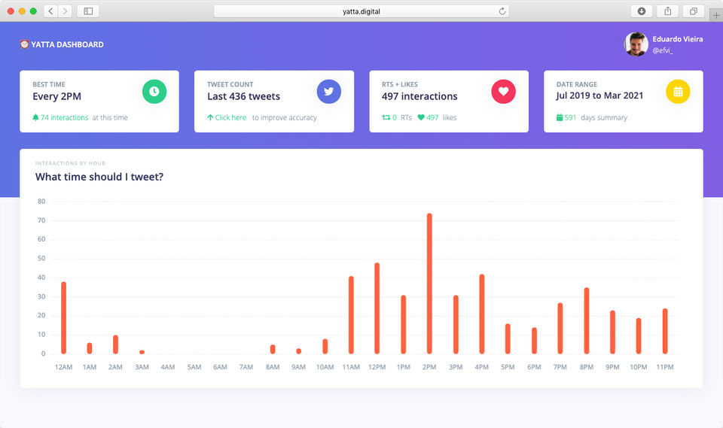Click the yatta.digital address bar
Viewport: 723px width, 428px height.
point(361,11)
